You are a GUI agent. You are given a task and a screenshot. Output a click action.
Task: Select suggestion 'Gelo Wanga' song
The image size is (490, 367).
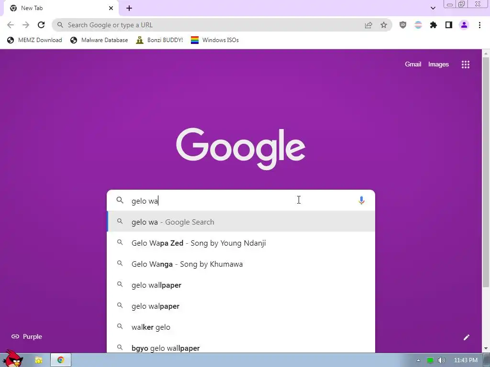pyautogui.click(x=241, y=264)
